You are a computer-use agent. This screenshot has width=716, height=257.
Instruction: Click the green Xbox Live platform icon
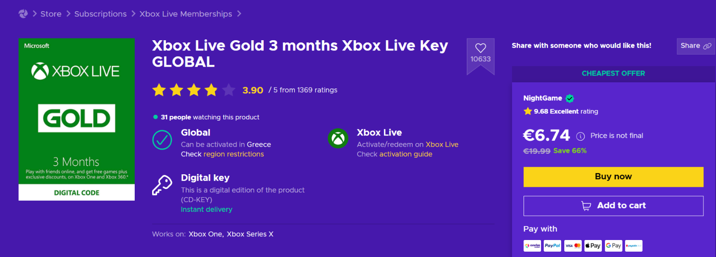(x=338, y=139)
